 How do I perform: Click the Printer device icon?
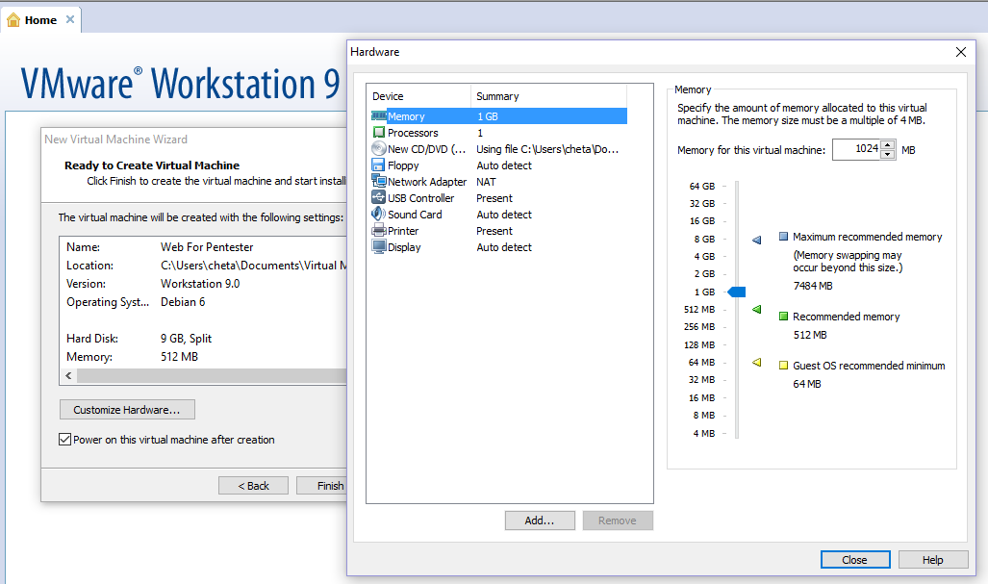[379, 231]
